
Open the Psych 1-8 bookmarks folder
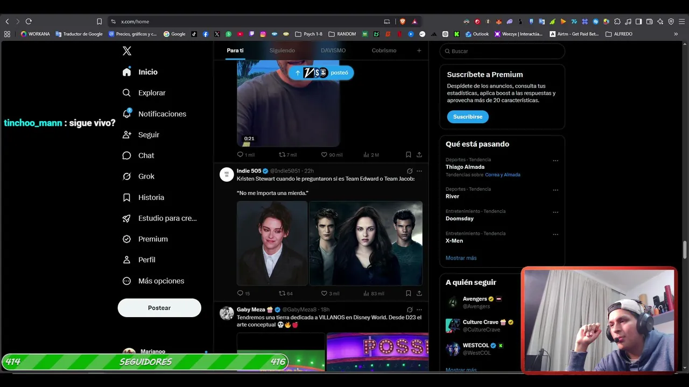pyautogui.click(x=309, y=34)
